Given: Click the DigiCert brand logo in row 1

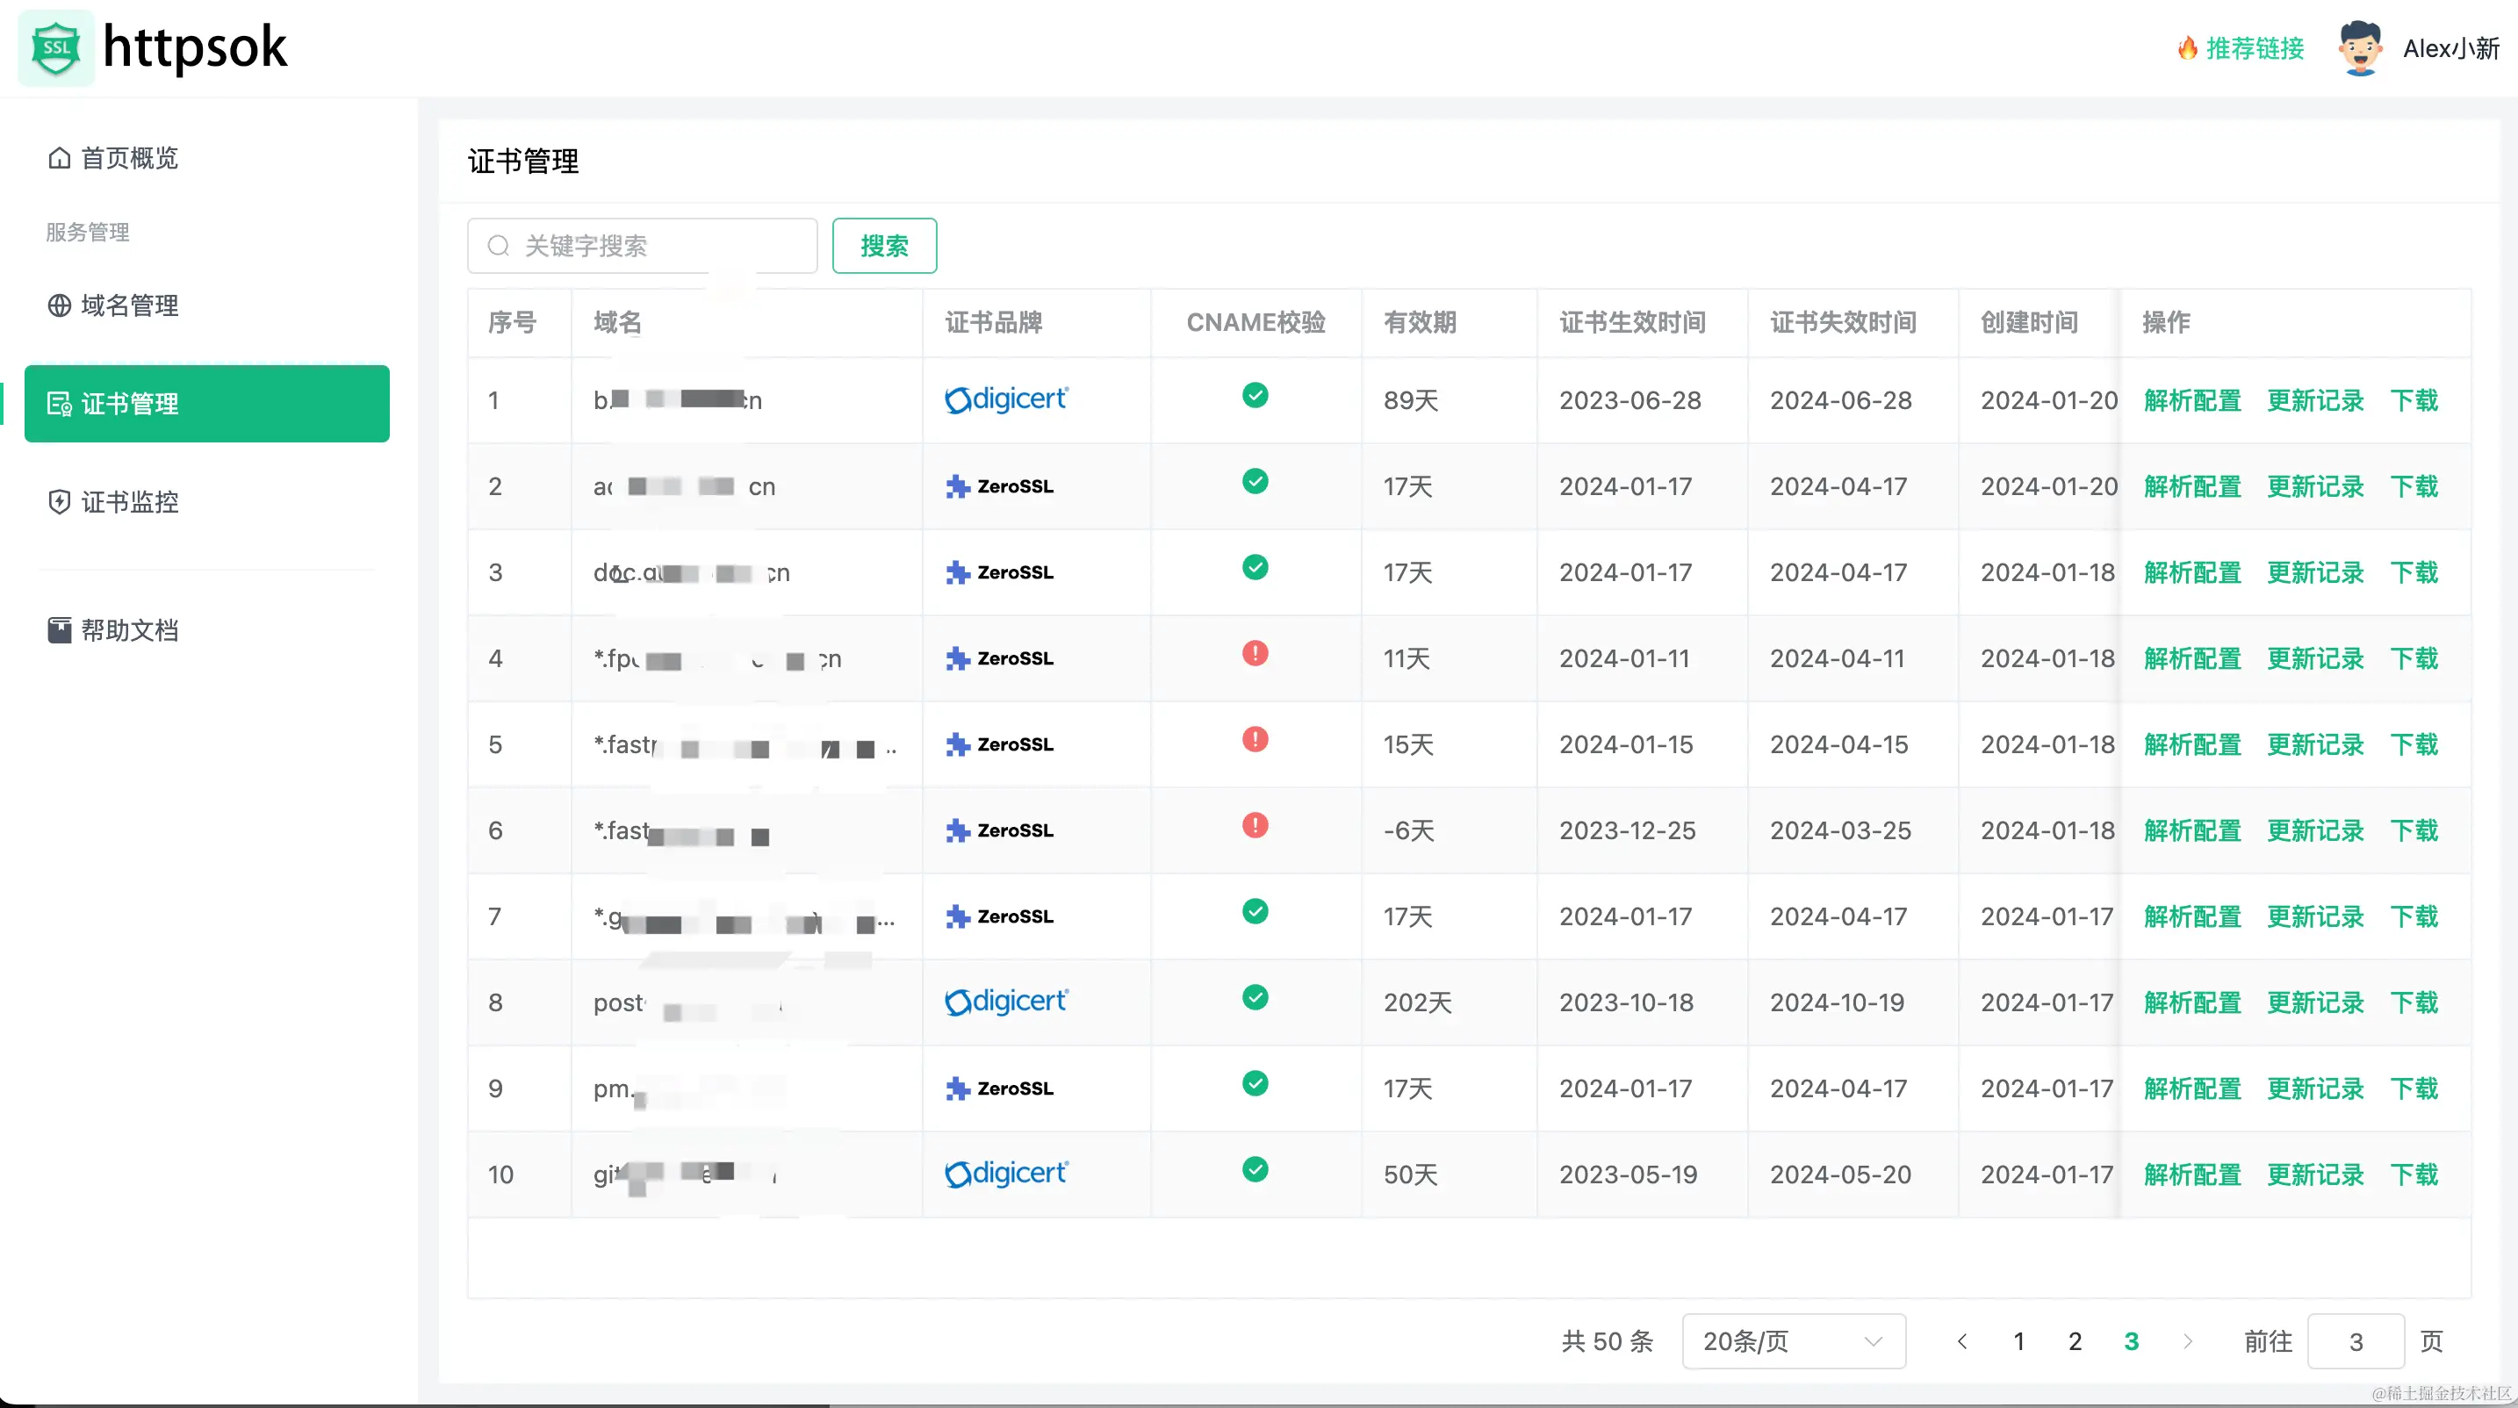Looking at the screenshot, I should click(1005, 399).
